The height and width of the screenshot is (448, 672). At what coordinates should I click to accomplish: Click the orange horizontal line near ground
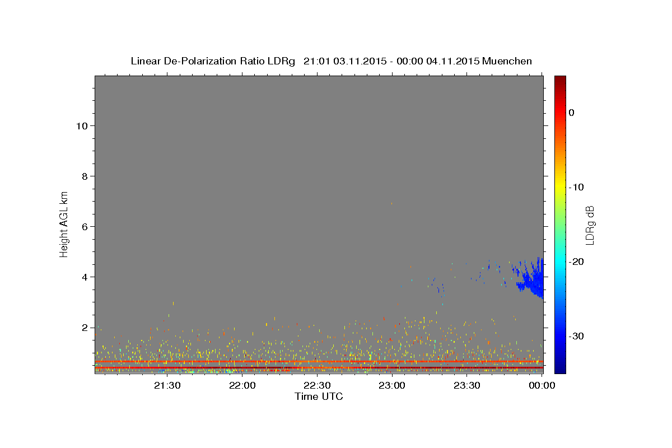(x=319, y=362)
